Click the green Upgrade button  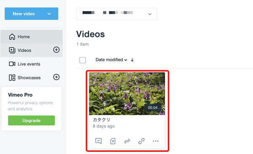click(32, 120)
